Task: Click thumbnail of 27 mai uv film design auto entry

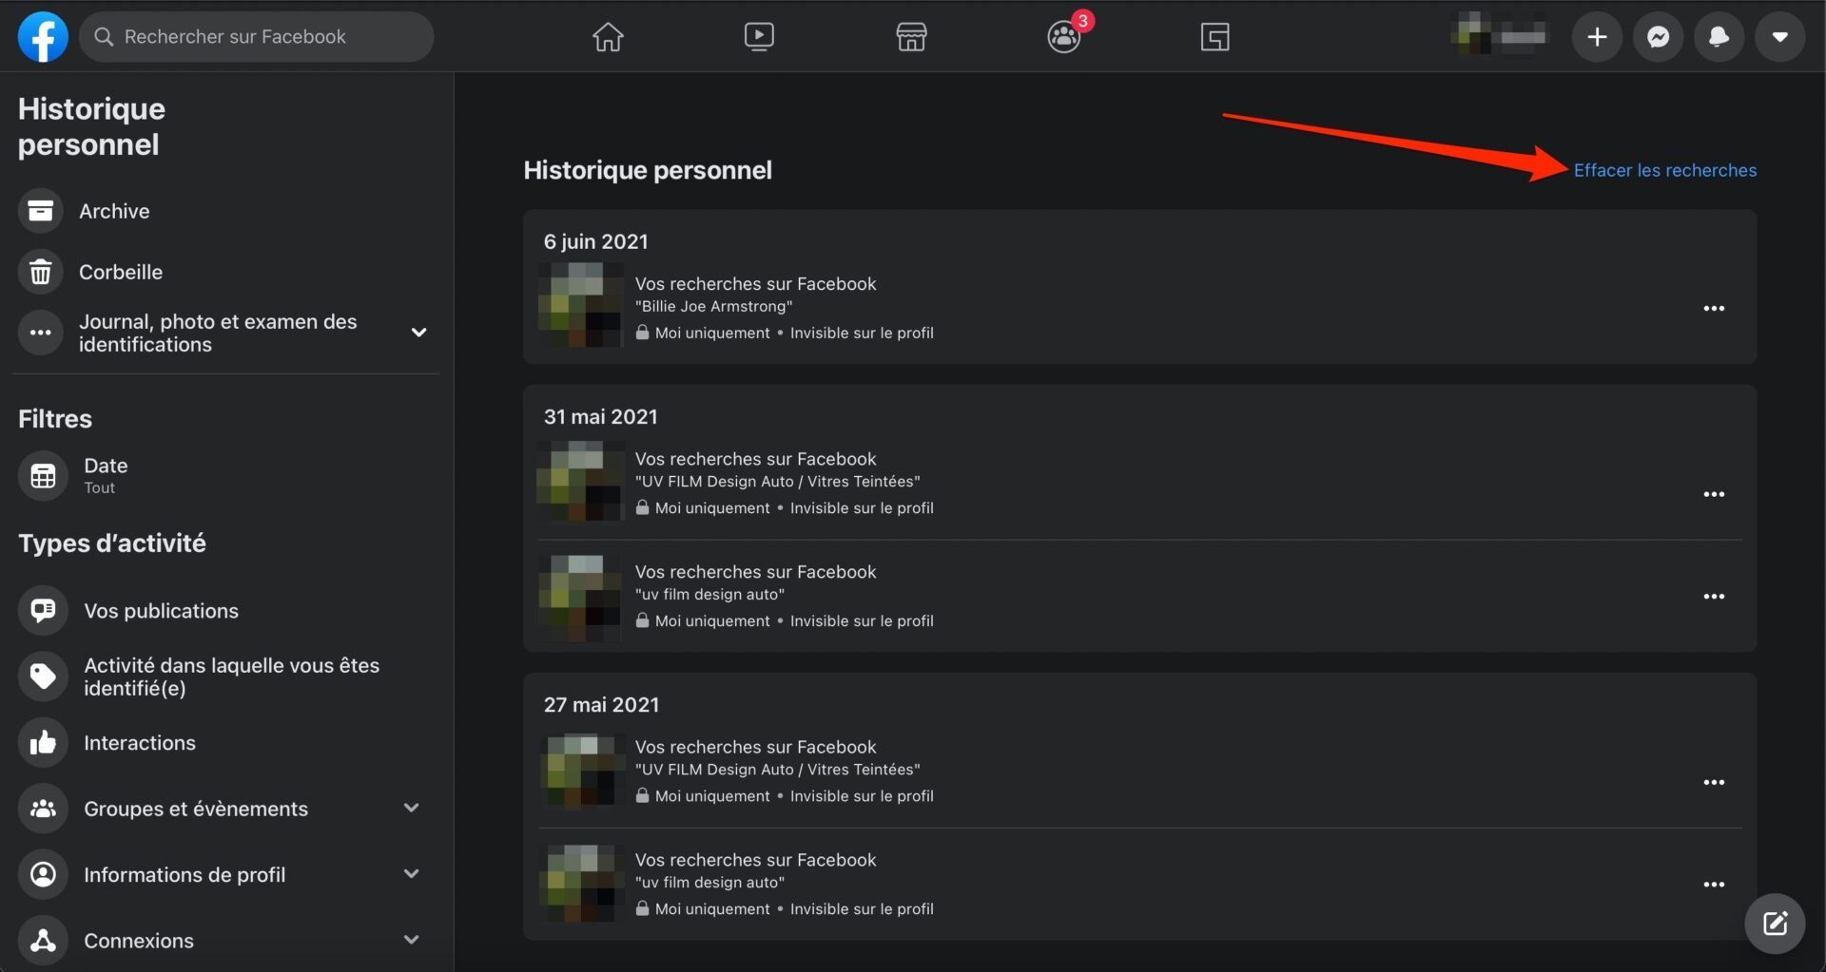Action: (x=580, y=884)
